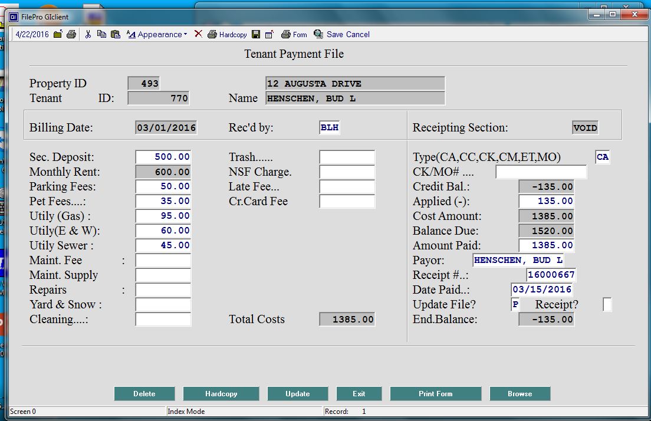
Task: Click the copy icon in toolbar
Action: [101, 34]
